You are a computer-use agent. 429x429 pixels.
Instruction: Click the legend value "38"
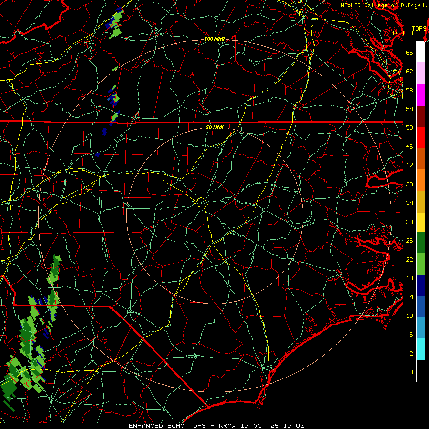point(409,184)
